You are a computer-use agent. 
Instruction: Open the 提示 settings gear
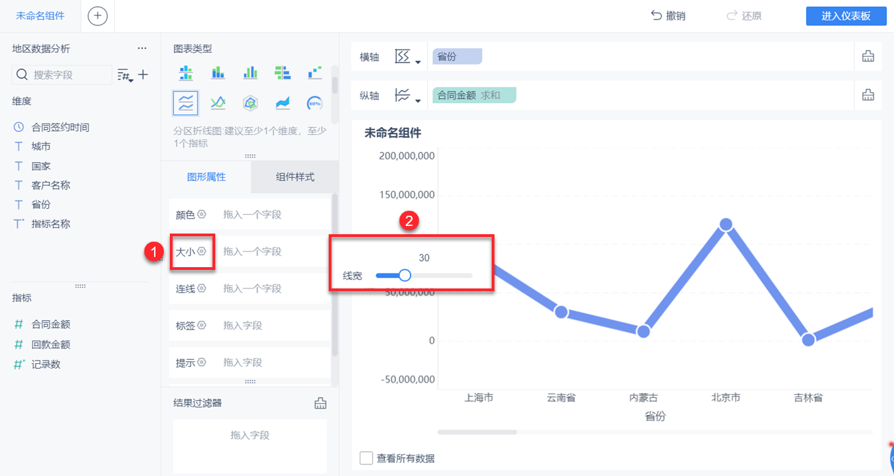[x=202, y=363]
